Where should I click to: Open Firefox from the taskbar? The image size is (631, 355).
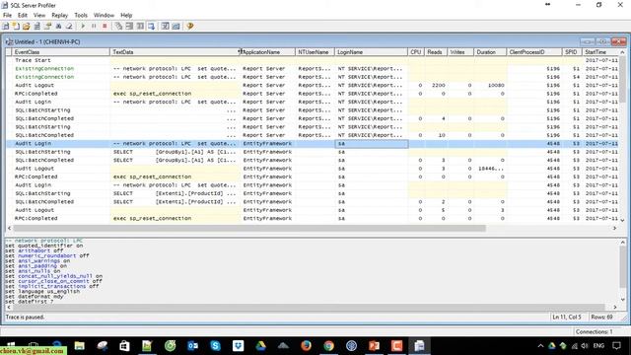[x=306, y=346]
